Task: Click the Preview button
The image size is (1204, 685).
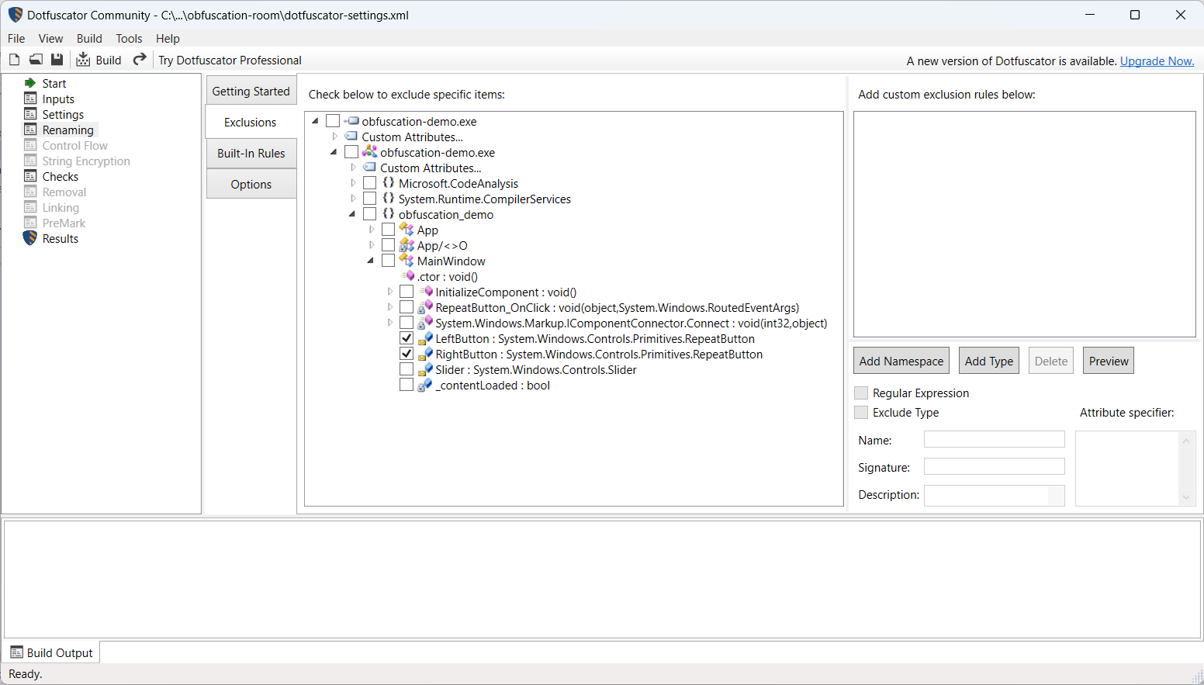Action: (x=1109, y=361)
